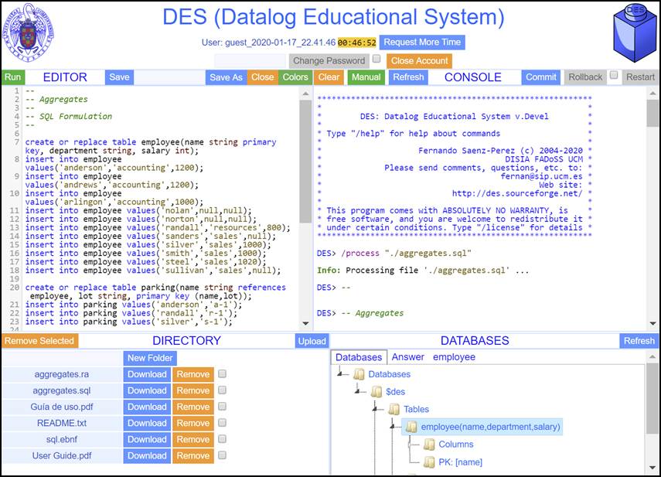The image size is (661, 477).
Task: Remove User Guide.pdf
Action: [x=193, y=455]
